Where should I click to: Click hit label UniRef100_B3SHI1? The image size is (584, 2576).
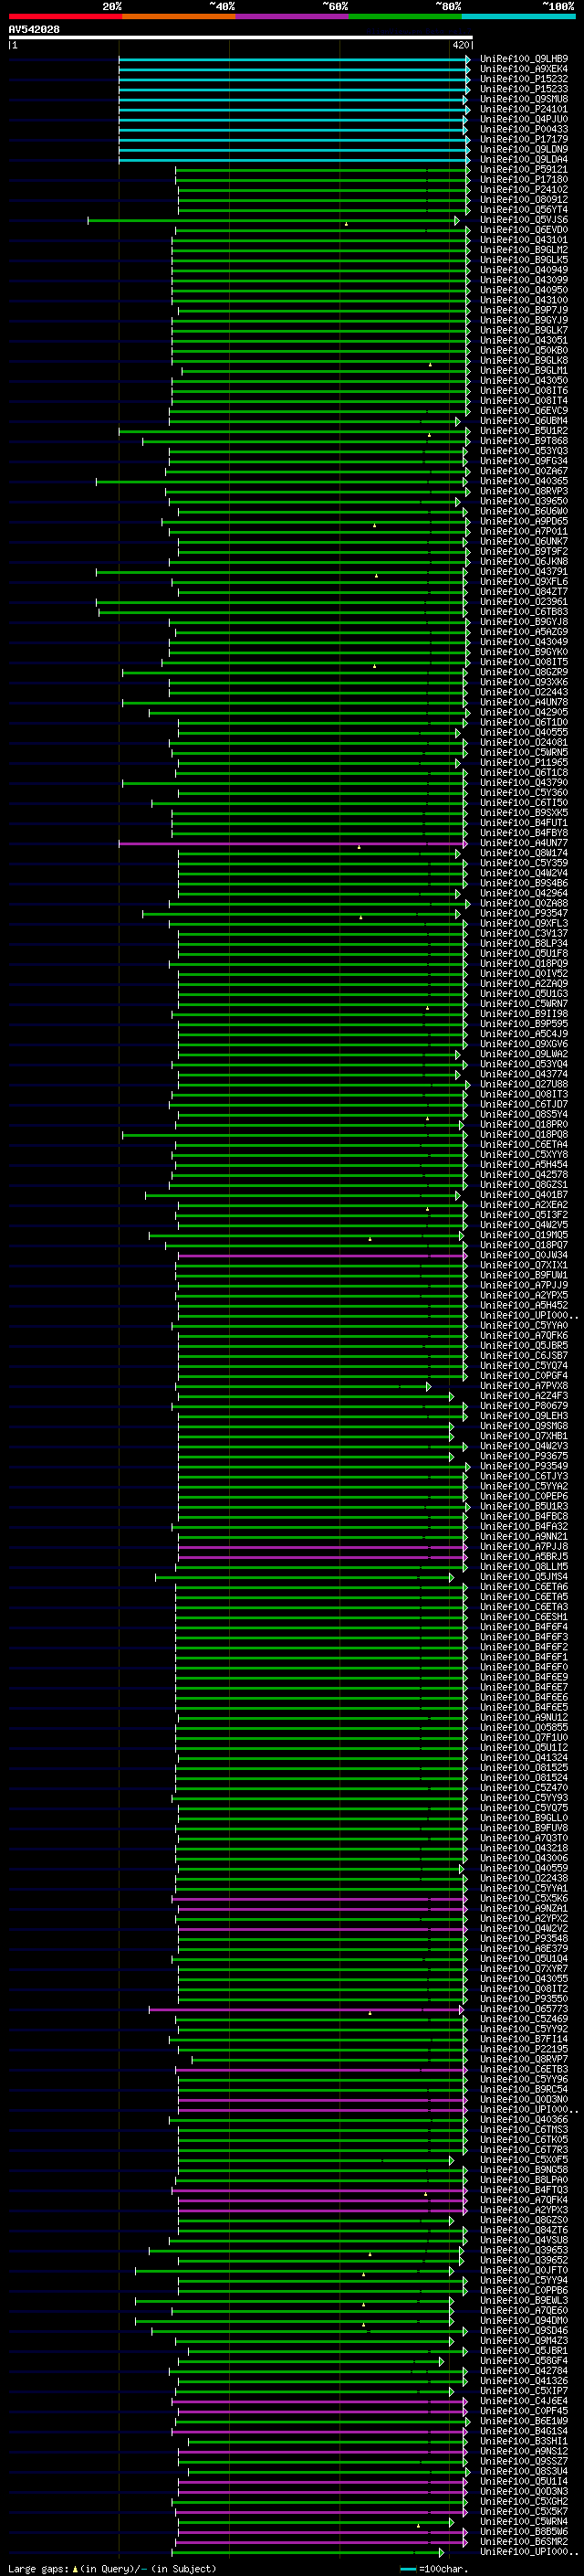click(524, 2441)
